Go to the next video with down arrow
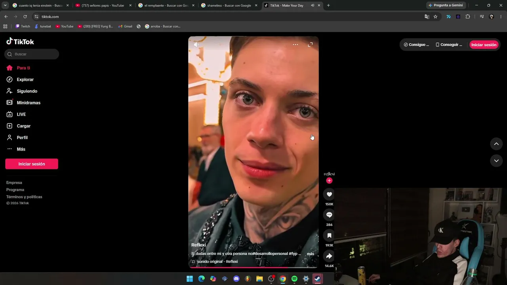Image resolution: width=507 pixels, height=285 pixels. point(496,161)
